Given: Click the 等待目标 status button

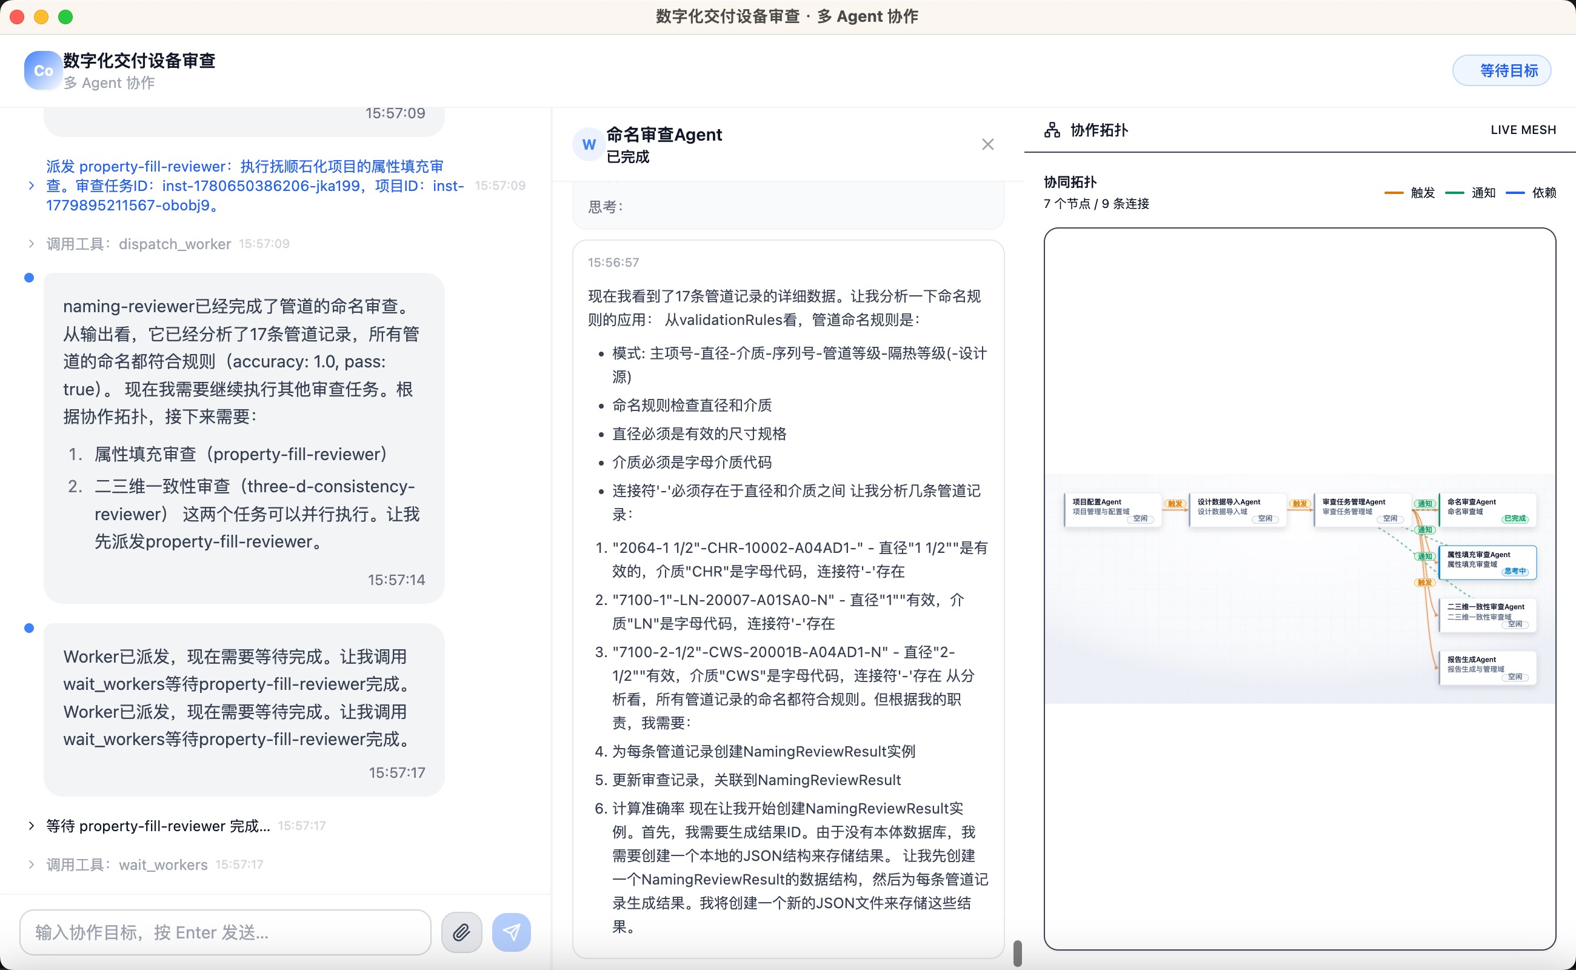Looking at the screenshot, I should (x=1501, y=70).
